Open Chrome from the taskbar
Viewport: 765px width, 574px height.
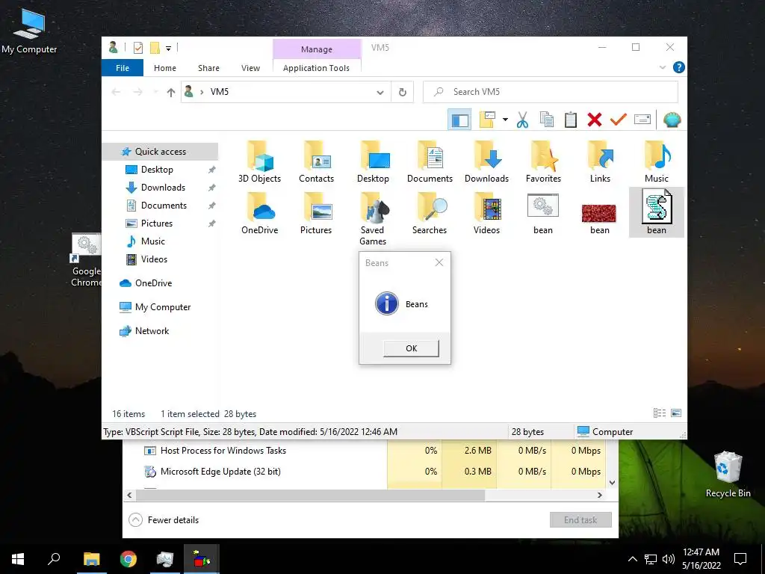(x=128, y=559)
